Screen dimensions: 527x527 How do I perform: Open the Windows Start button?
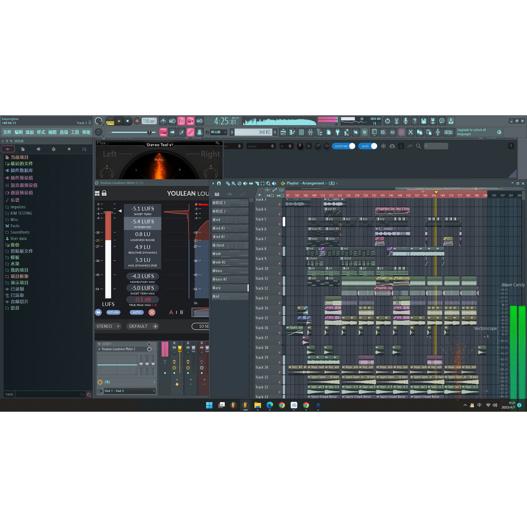209,406
